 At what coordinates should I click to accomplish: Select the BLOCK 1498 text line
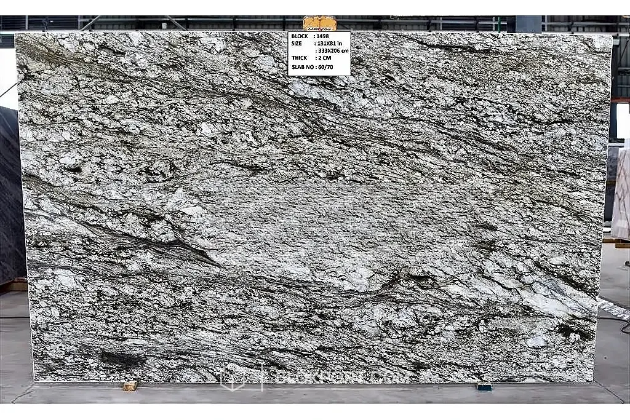click(x=310, y=36)
